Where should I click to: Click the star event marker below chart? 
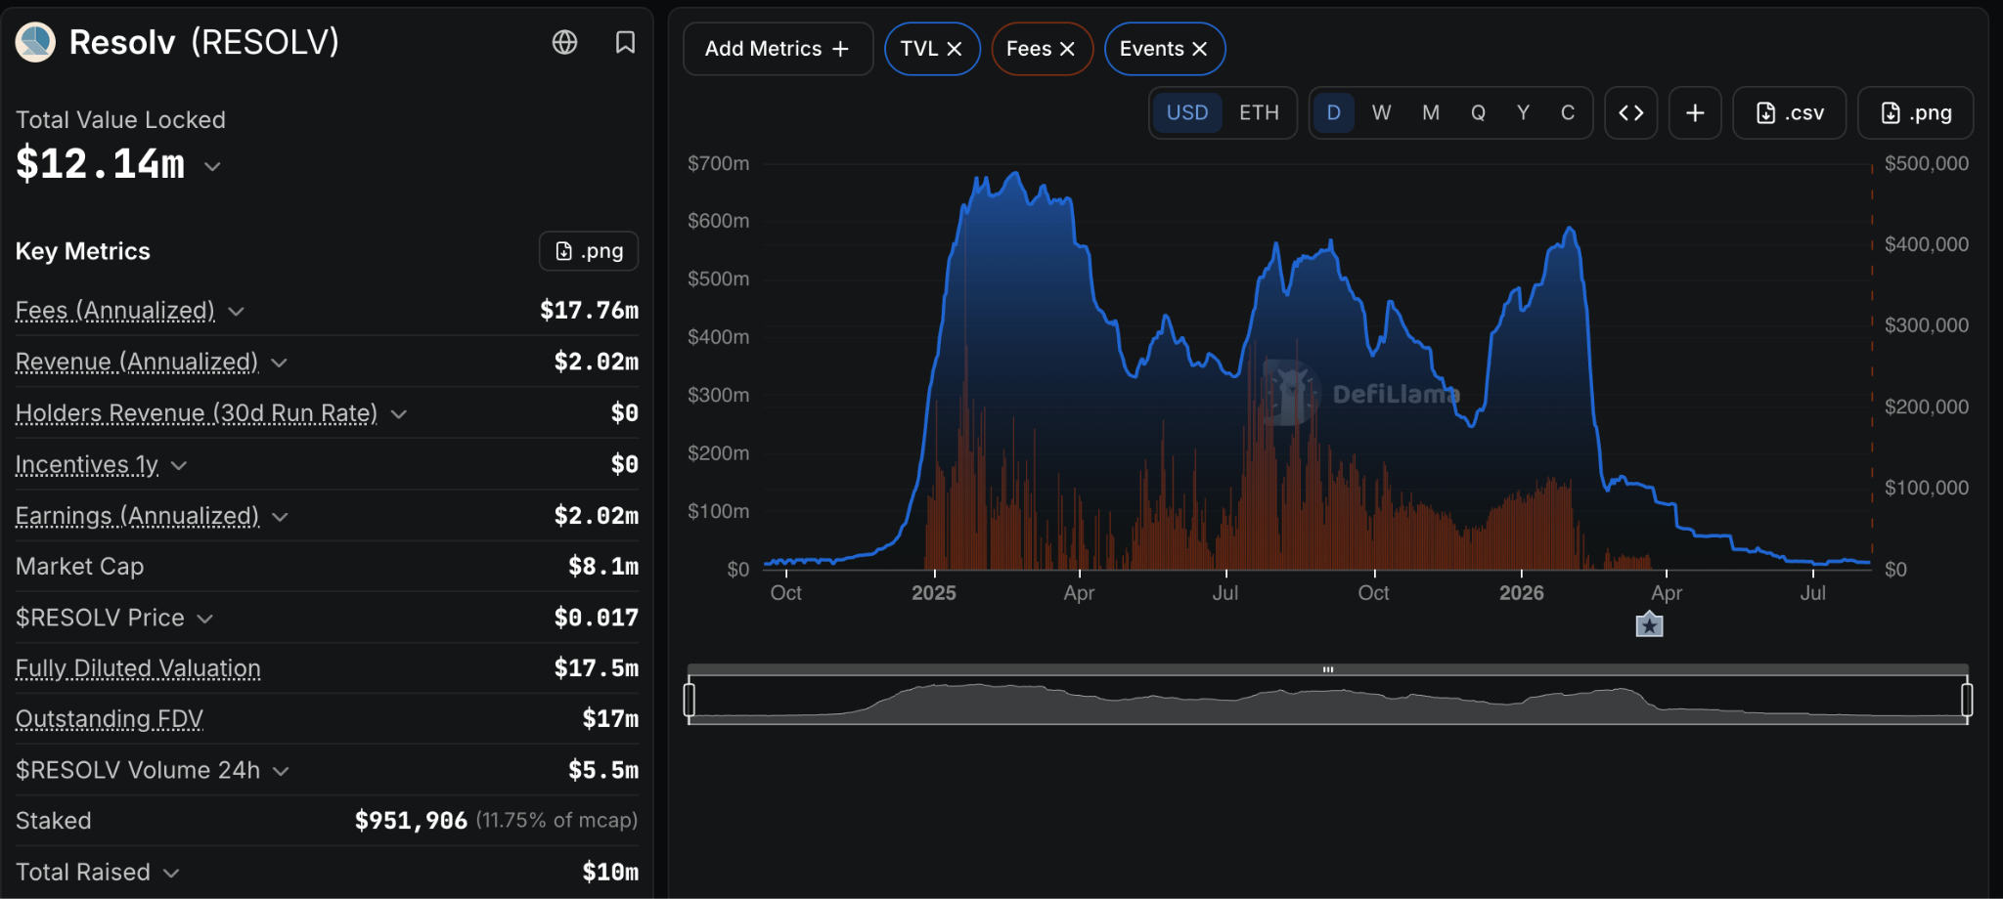pyautogui.click(x=1649, y=624)
